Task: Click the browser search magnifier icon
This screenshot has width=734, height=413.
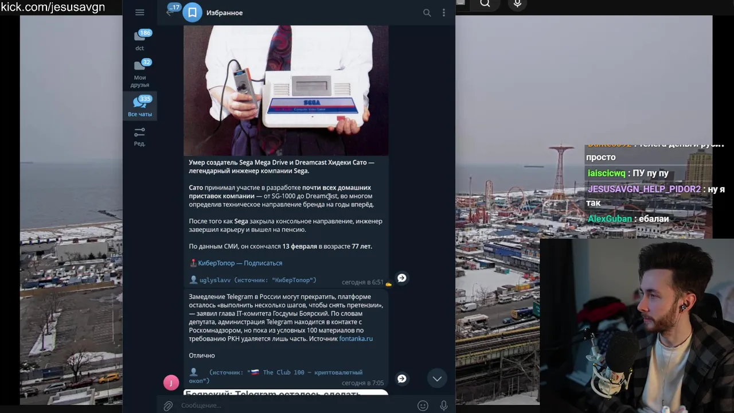Action: tap(485, 3)
